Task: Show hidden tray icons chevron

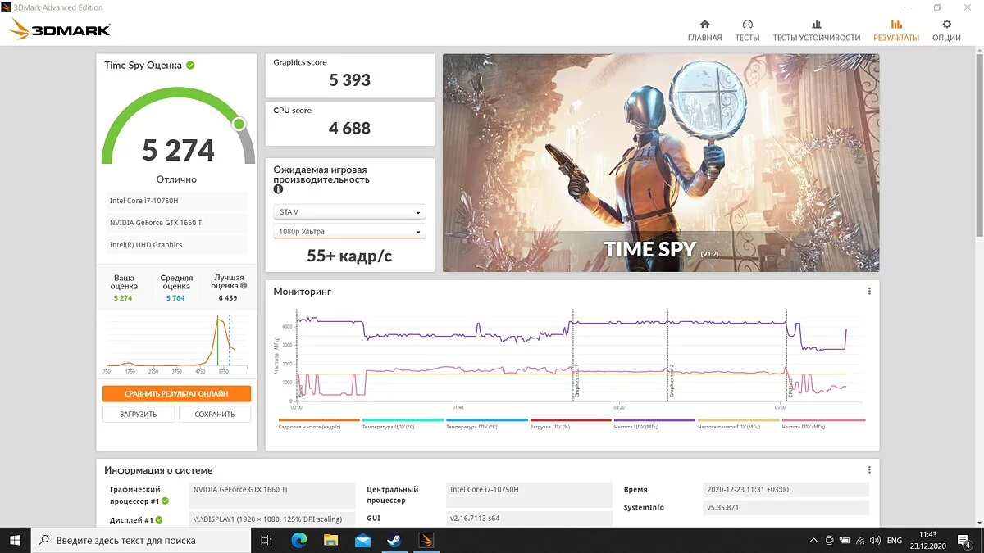Action: (813, 540)
